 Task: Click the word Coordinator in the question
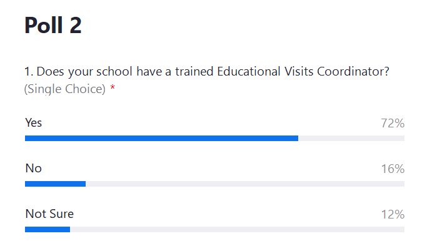coord(353,72)
